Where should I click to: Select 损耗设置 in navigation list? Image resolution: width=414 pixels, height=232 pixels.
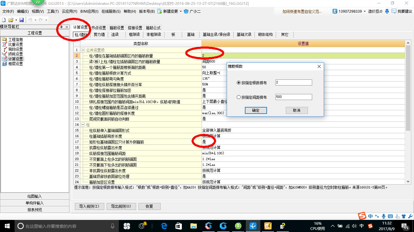[15, 54]
